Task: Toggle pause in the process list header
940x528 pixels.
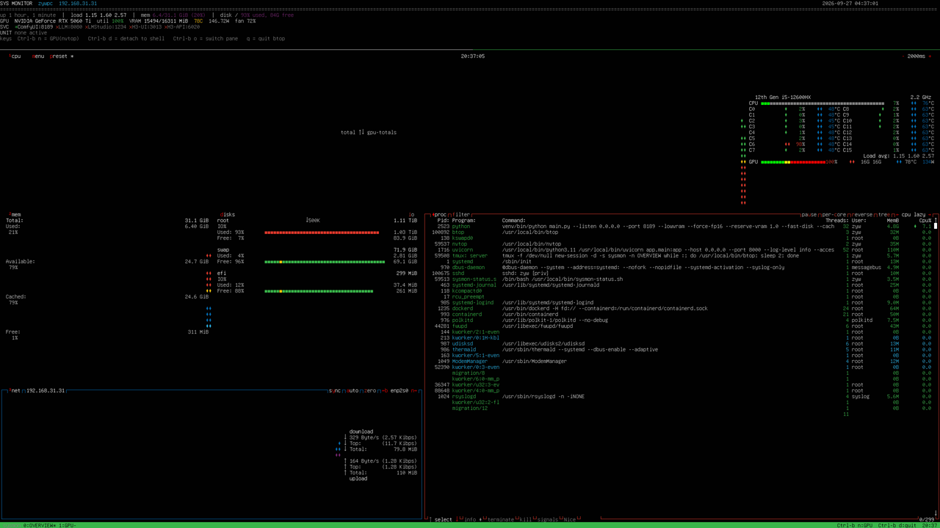Action: 809,215
